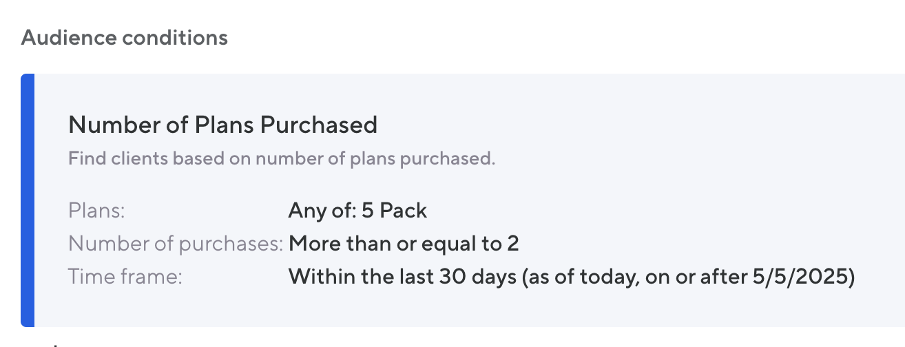
Task: Click the number 2 in purchases value
Action: 513,243
